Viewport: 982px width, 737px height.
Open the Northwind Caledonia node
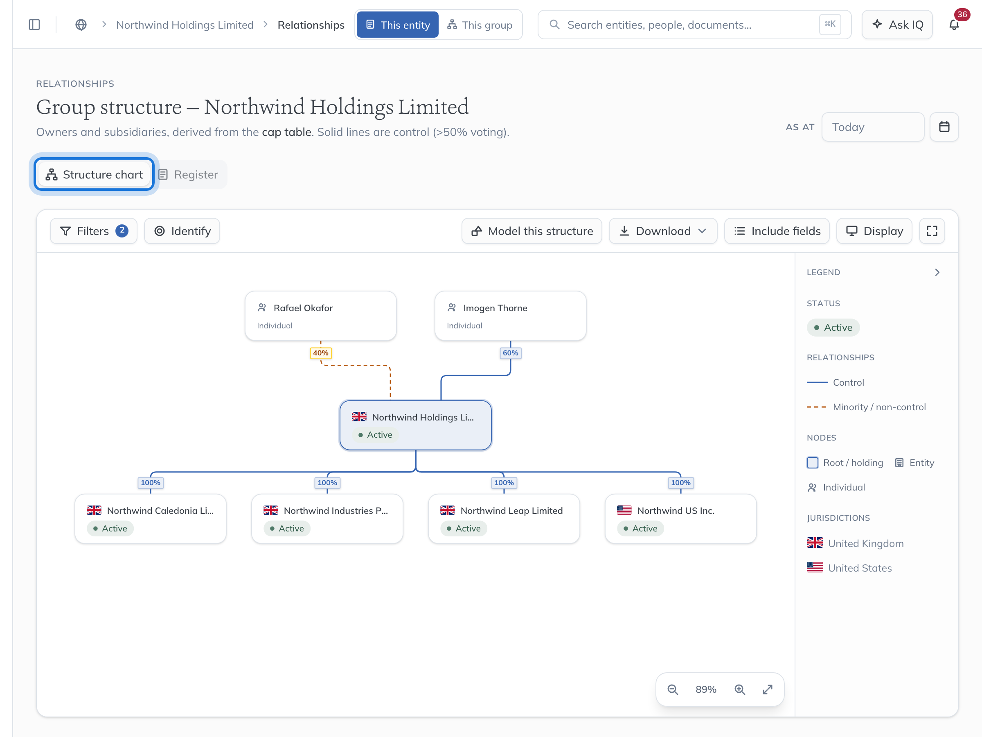(x=151, y=519)
